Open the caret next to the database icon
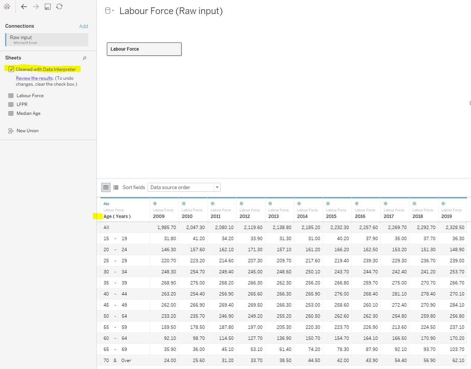The height and width of the screenshot is (369, 471). click(x=112, y=10)
